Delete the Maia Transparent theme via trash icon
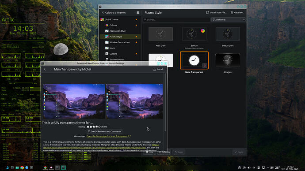 tap(204, 66)
